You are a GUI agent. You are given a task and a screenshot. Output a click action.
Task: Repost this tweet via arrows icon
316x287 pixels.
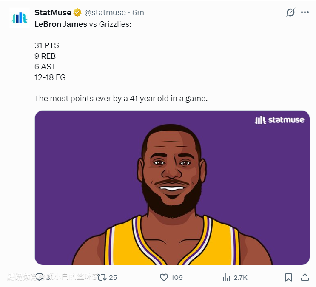point(102,277)
